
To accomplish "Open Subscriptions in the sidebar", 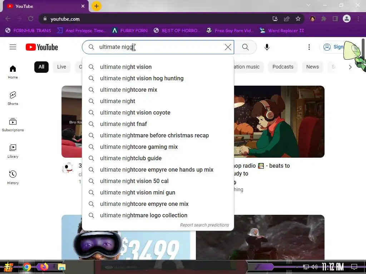I will click(13, 125).
